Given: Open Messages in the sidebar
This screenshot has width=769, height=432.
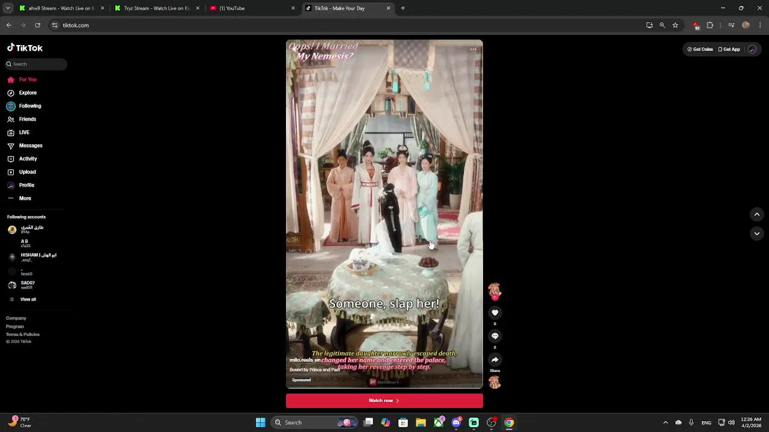Looking at the screenshot, I should 25,146.
